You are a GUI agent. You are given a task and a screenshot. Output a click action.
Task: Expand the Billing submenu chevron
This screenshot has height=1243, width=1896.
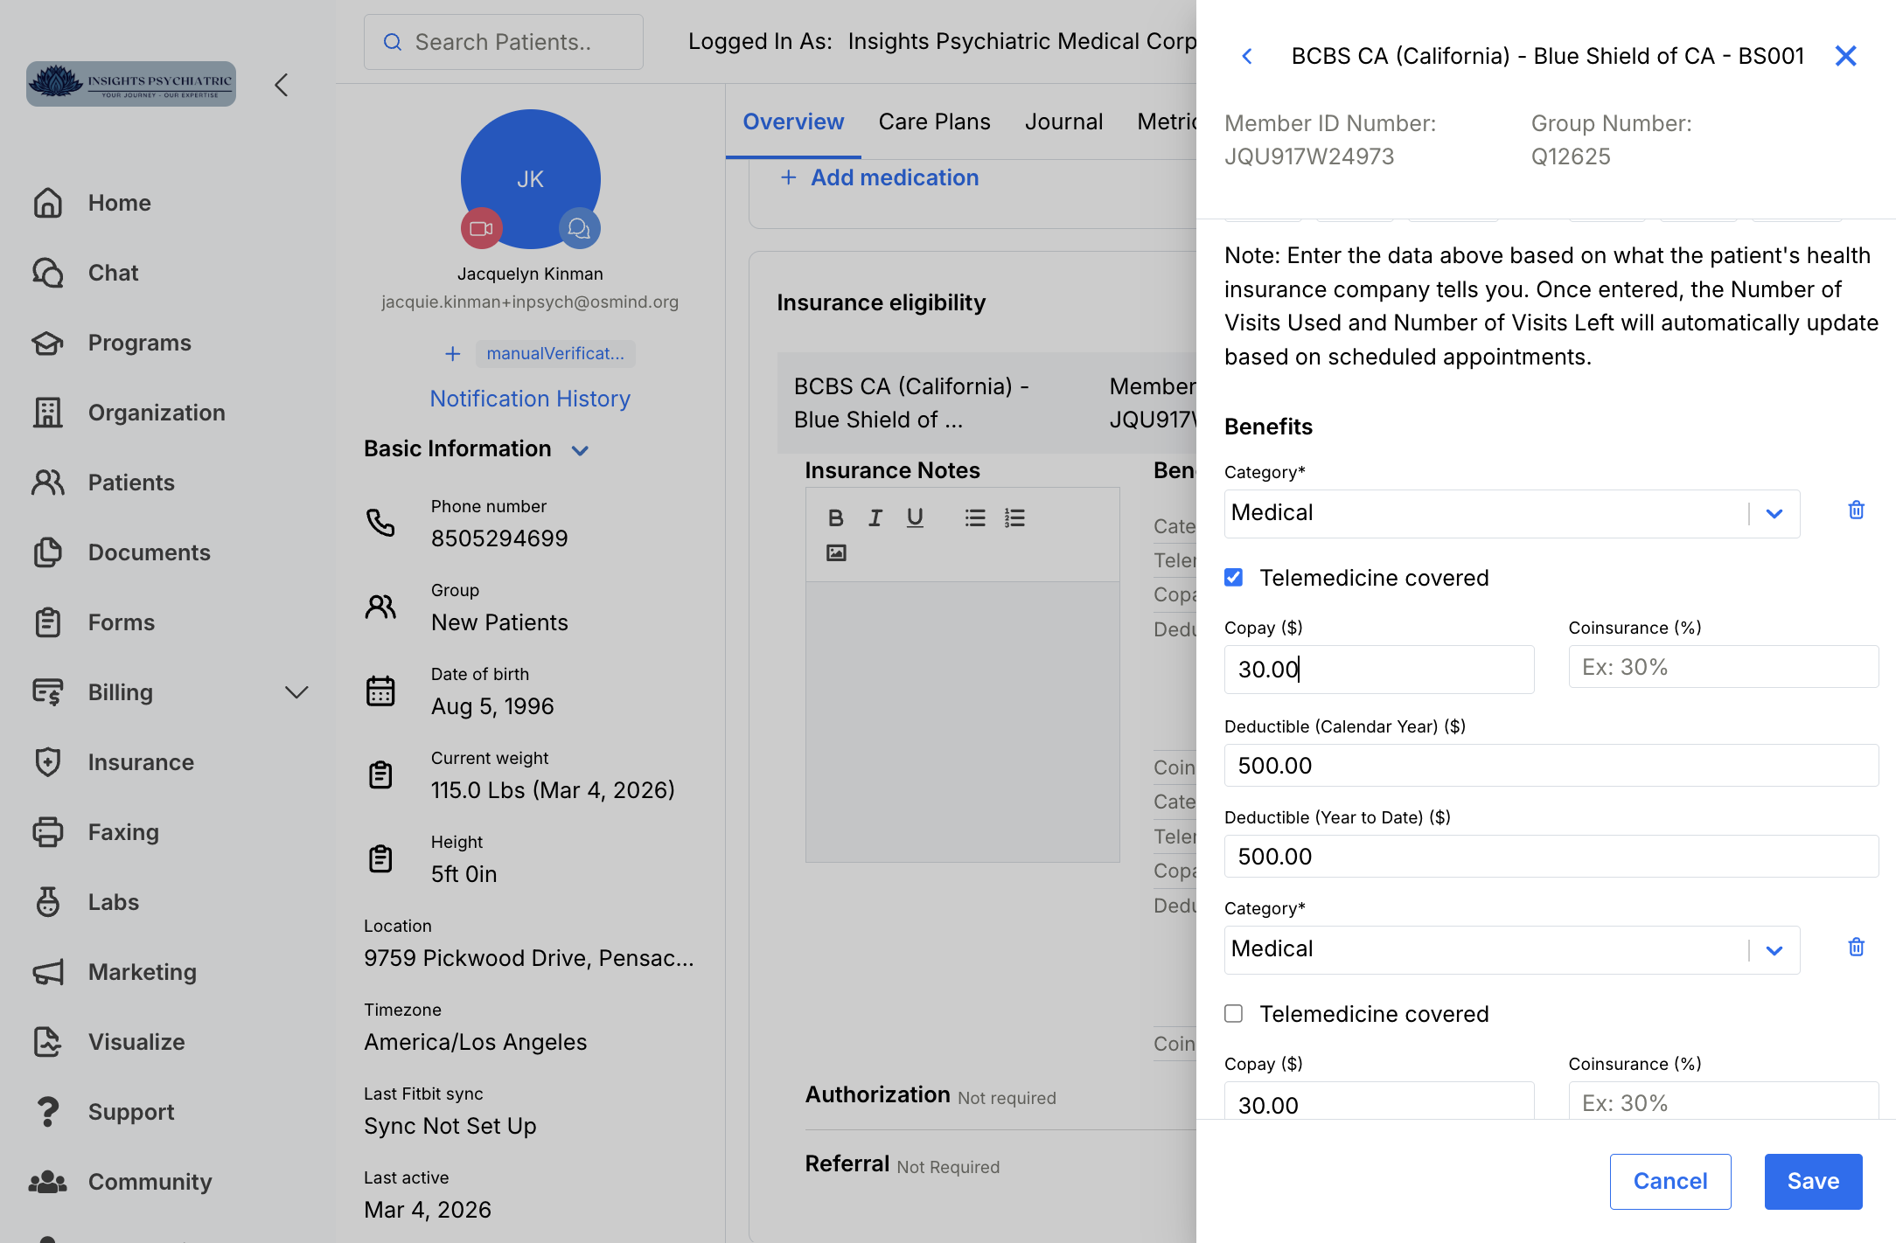pos(296,692)
